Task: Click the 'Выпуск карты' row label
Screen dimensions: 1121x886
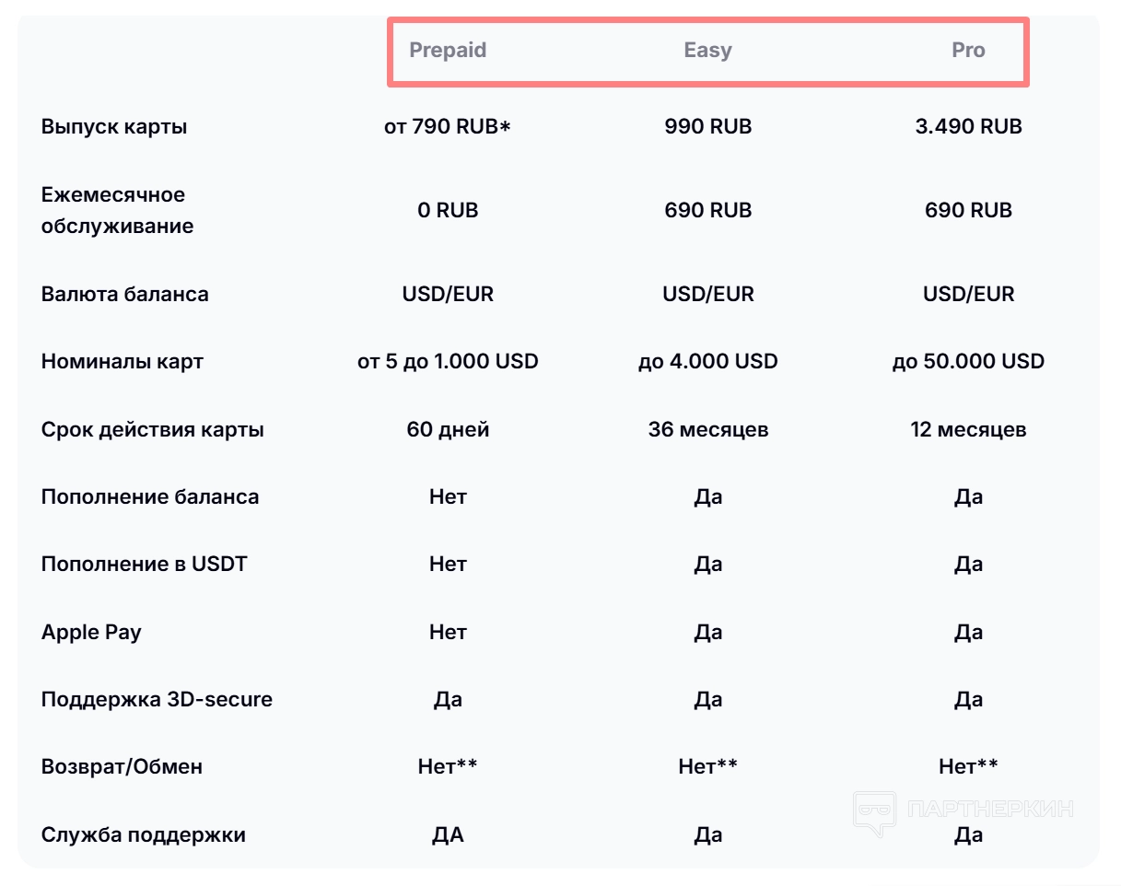Action: [114, 126]
